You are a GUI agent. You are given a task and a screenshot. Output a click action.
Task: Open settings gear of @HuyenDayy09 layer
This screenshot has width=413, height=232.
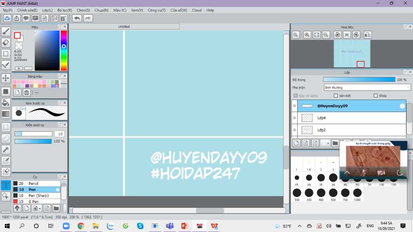click(x=402, y=106)
